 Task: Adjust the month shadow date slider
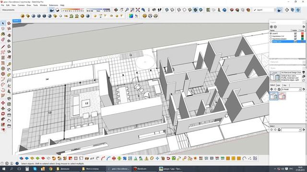[72, 10]
